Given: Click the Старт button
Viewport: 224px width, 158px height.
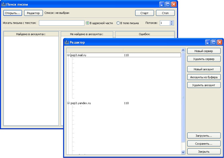Looking at the screenshot, I should point(144,13).
